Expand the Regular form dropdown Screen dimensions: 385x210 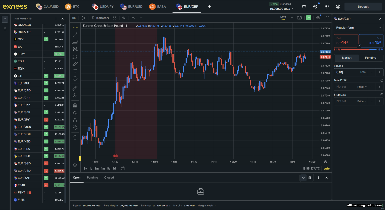(x=358, y=28)
